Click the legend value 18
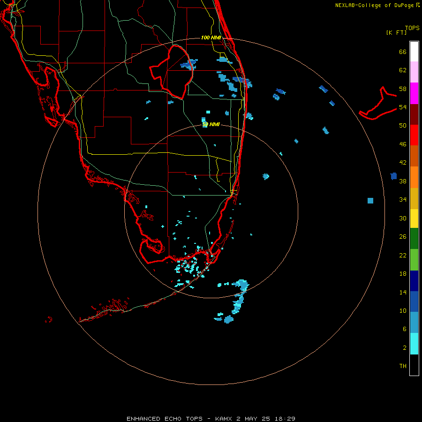The image size is (422, 422). pyautogui.click(x=403, y=274)
